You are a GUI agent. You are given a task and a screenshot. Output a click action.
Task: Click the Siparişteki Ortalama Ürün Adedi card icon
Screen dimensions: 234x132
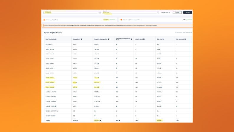[x=121, y=20]
